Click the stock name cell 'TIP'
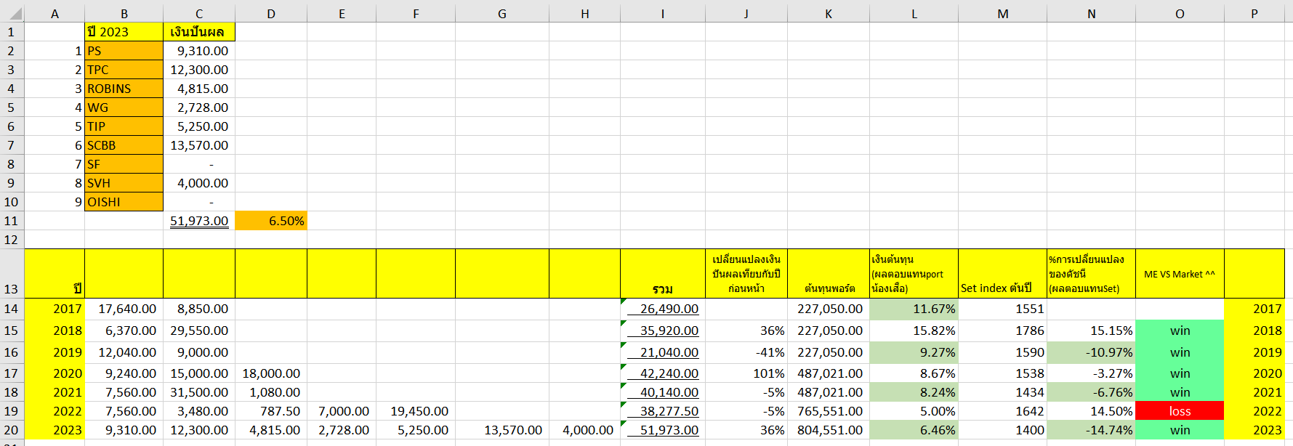The width and height of the screenshot is (1293, 446). click(124, 126)
